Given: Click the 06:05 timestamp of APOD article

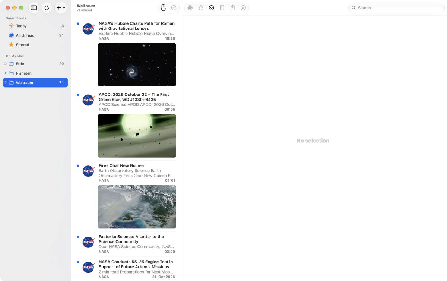Looking at the screenshot, I should tap(170, 110).
